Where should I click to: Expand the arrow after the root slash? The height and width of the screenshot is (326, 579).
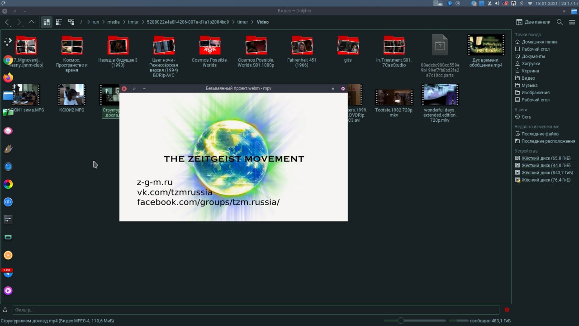point(88,22)
